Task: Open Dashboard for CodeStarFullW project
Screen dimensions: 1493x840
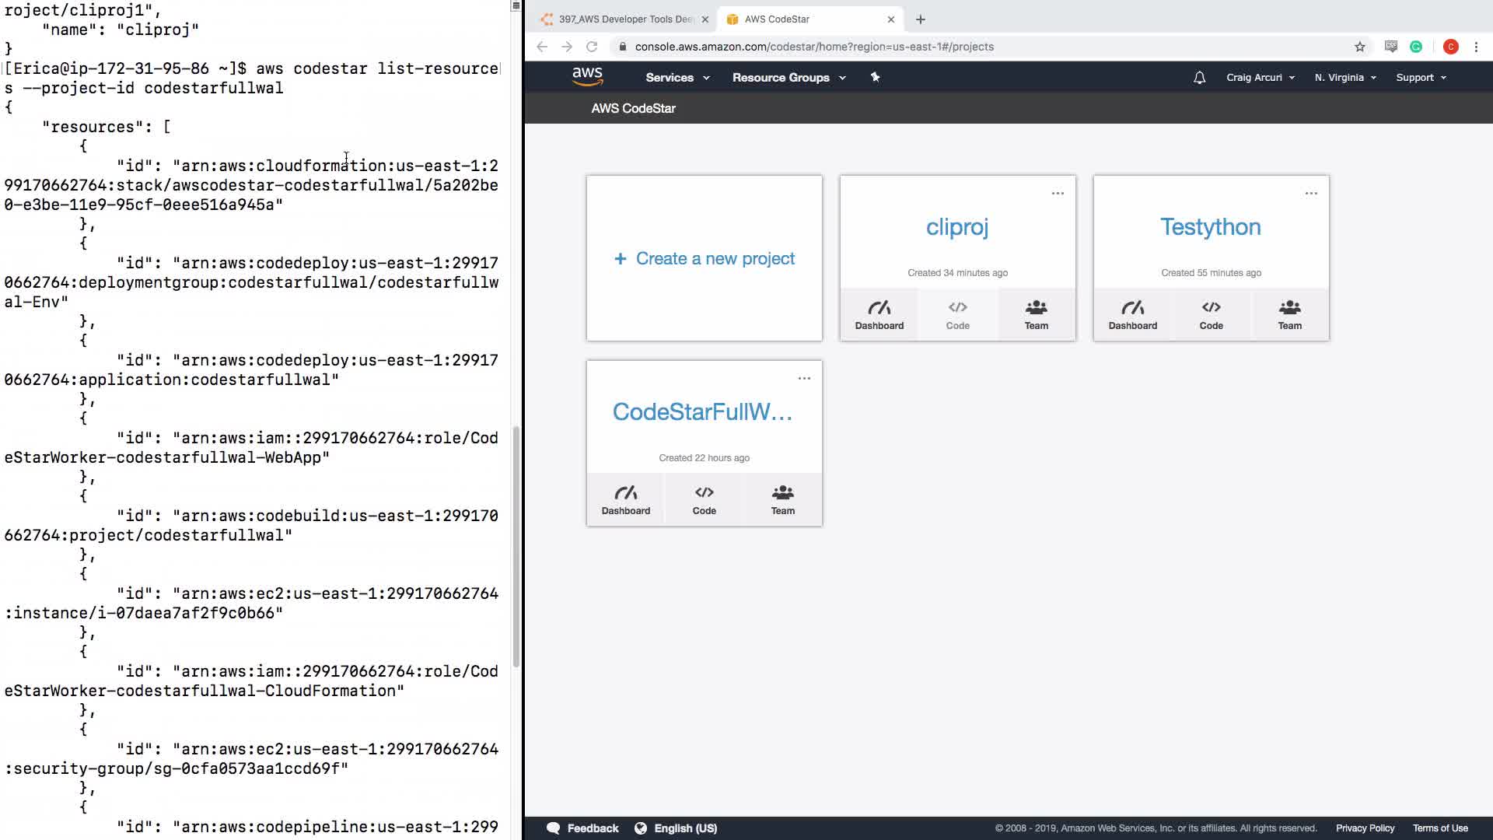Action: click(625, 499)
